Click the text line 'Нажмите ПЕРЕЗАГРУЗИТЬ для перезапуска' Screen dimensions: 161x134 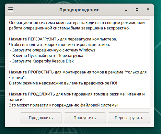tap(63, 39)
